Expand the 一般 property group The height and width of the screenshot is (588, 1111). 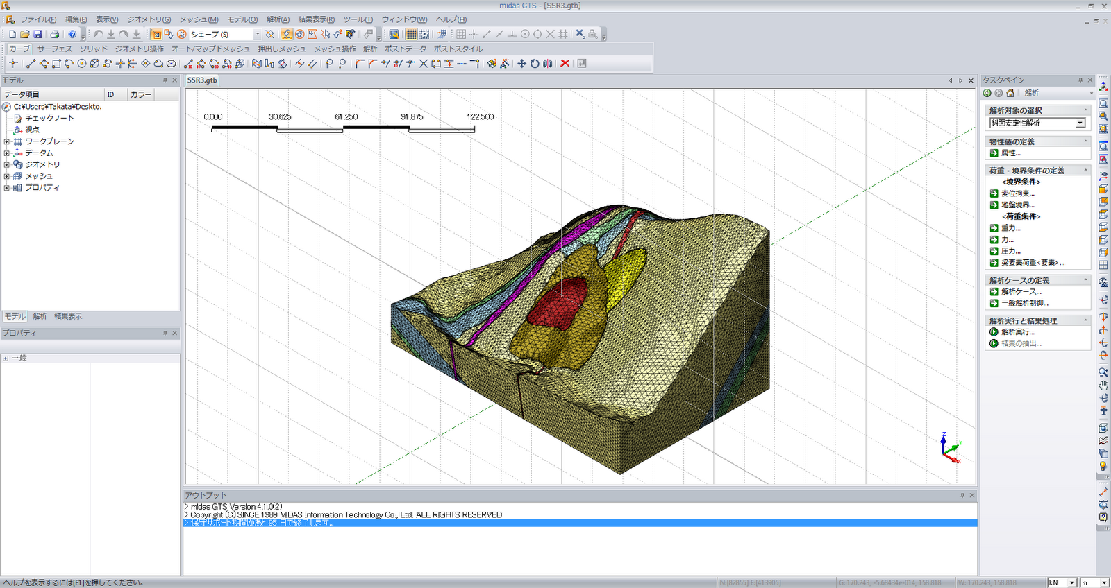(x=6, y=358)
